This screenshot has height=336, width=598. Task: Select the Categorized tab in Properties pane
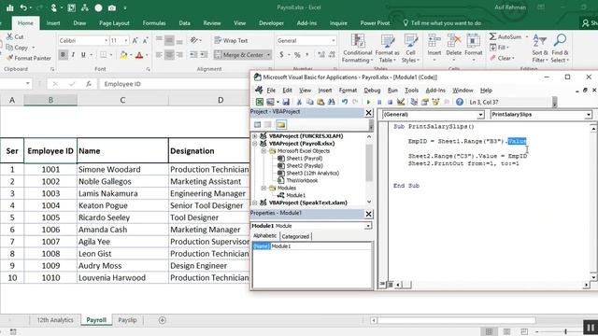(295, 236)
